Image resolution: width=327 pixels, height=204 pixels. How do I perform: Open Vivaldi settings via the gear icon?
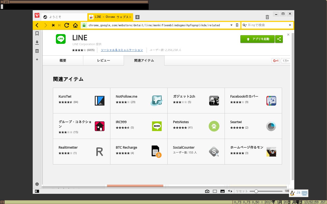37,184
